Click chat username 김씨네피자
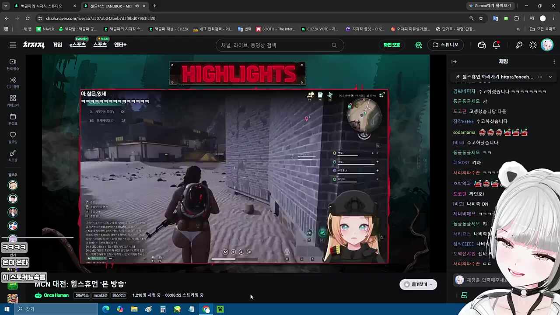The width and height of the screenshot is (560, 315). (464, 91)
